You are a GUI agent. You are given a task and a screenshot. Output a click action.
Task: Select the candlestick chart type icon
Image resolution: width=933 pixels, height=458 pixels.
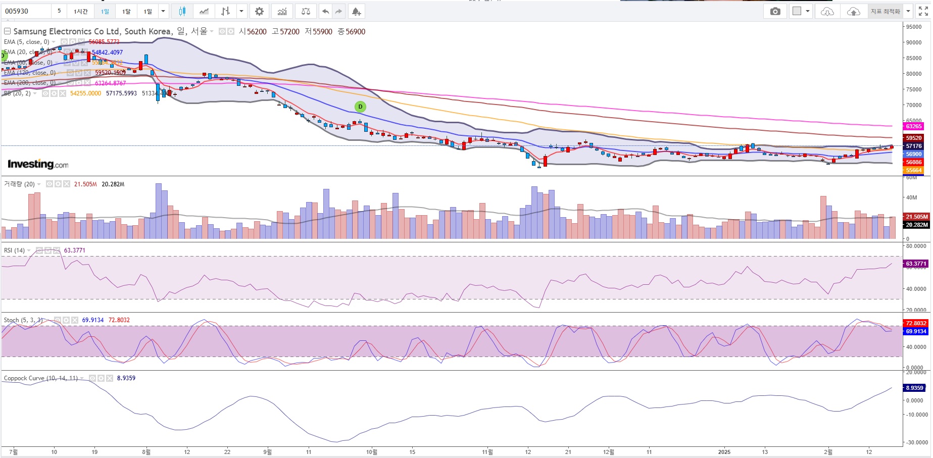(x=182, y=11)
